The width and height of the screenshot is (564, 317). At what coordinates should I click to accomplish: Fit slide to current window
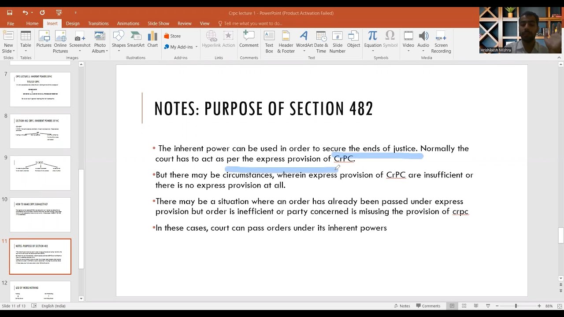pyautogui.click(x=559, y=306)
